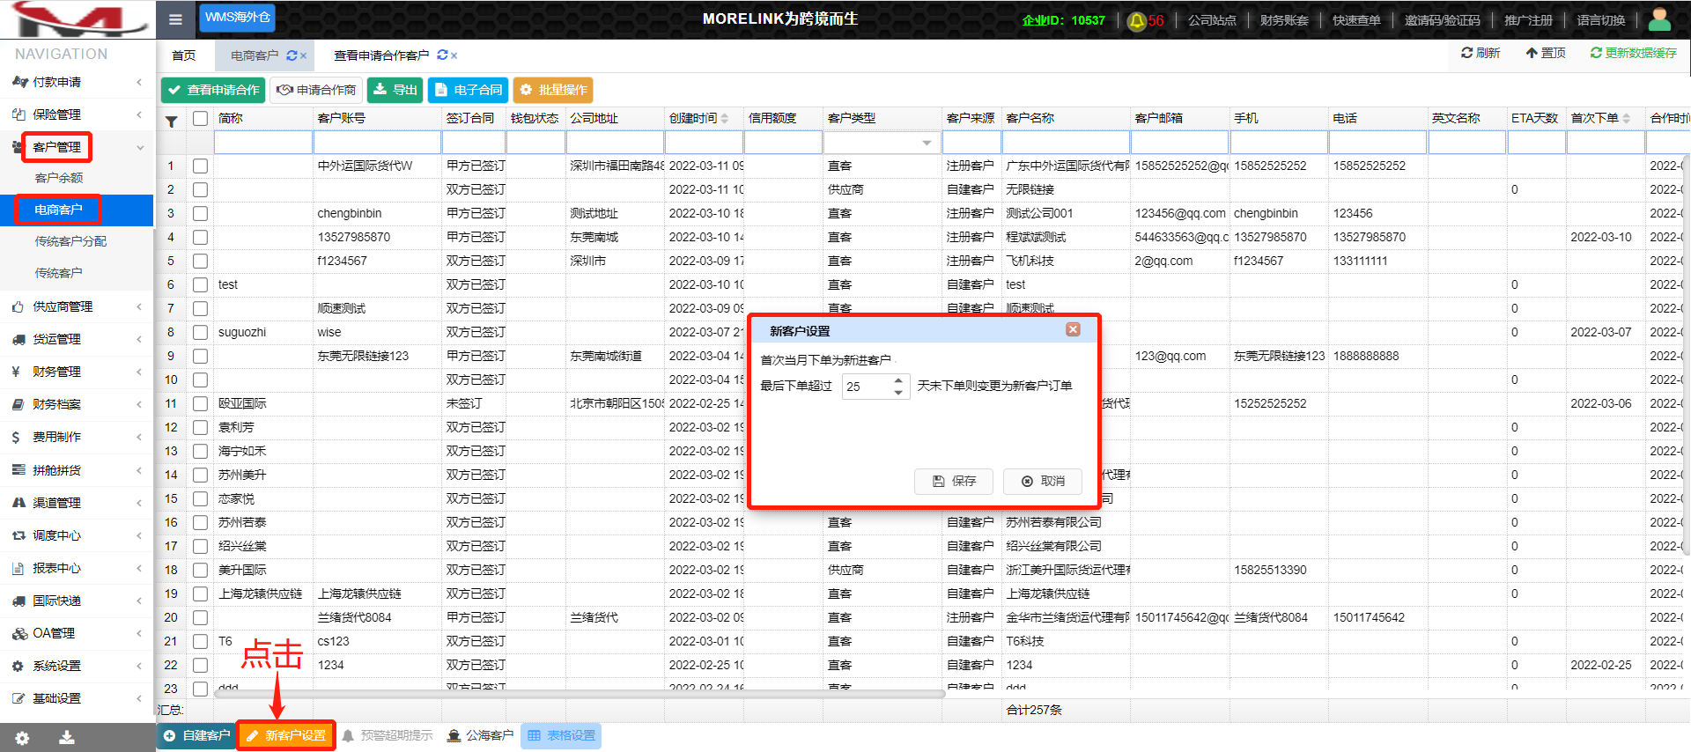Click the 导出 export button
Screen dimensions: 1691x752
coord(395,90)
